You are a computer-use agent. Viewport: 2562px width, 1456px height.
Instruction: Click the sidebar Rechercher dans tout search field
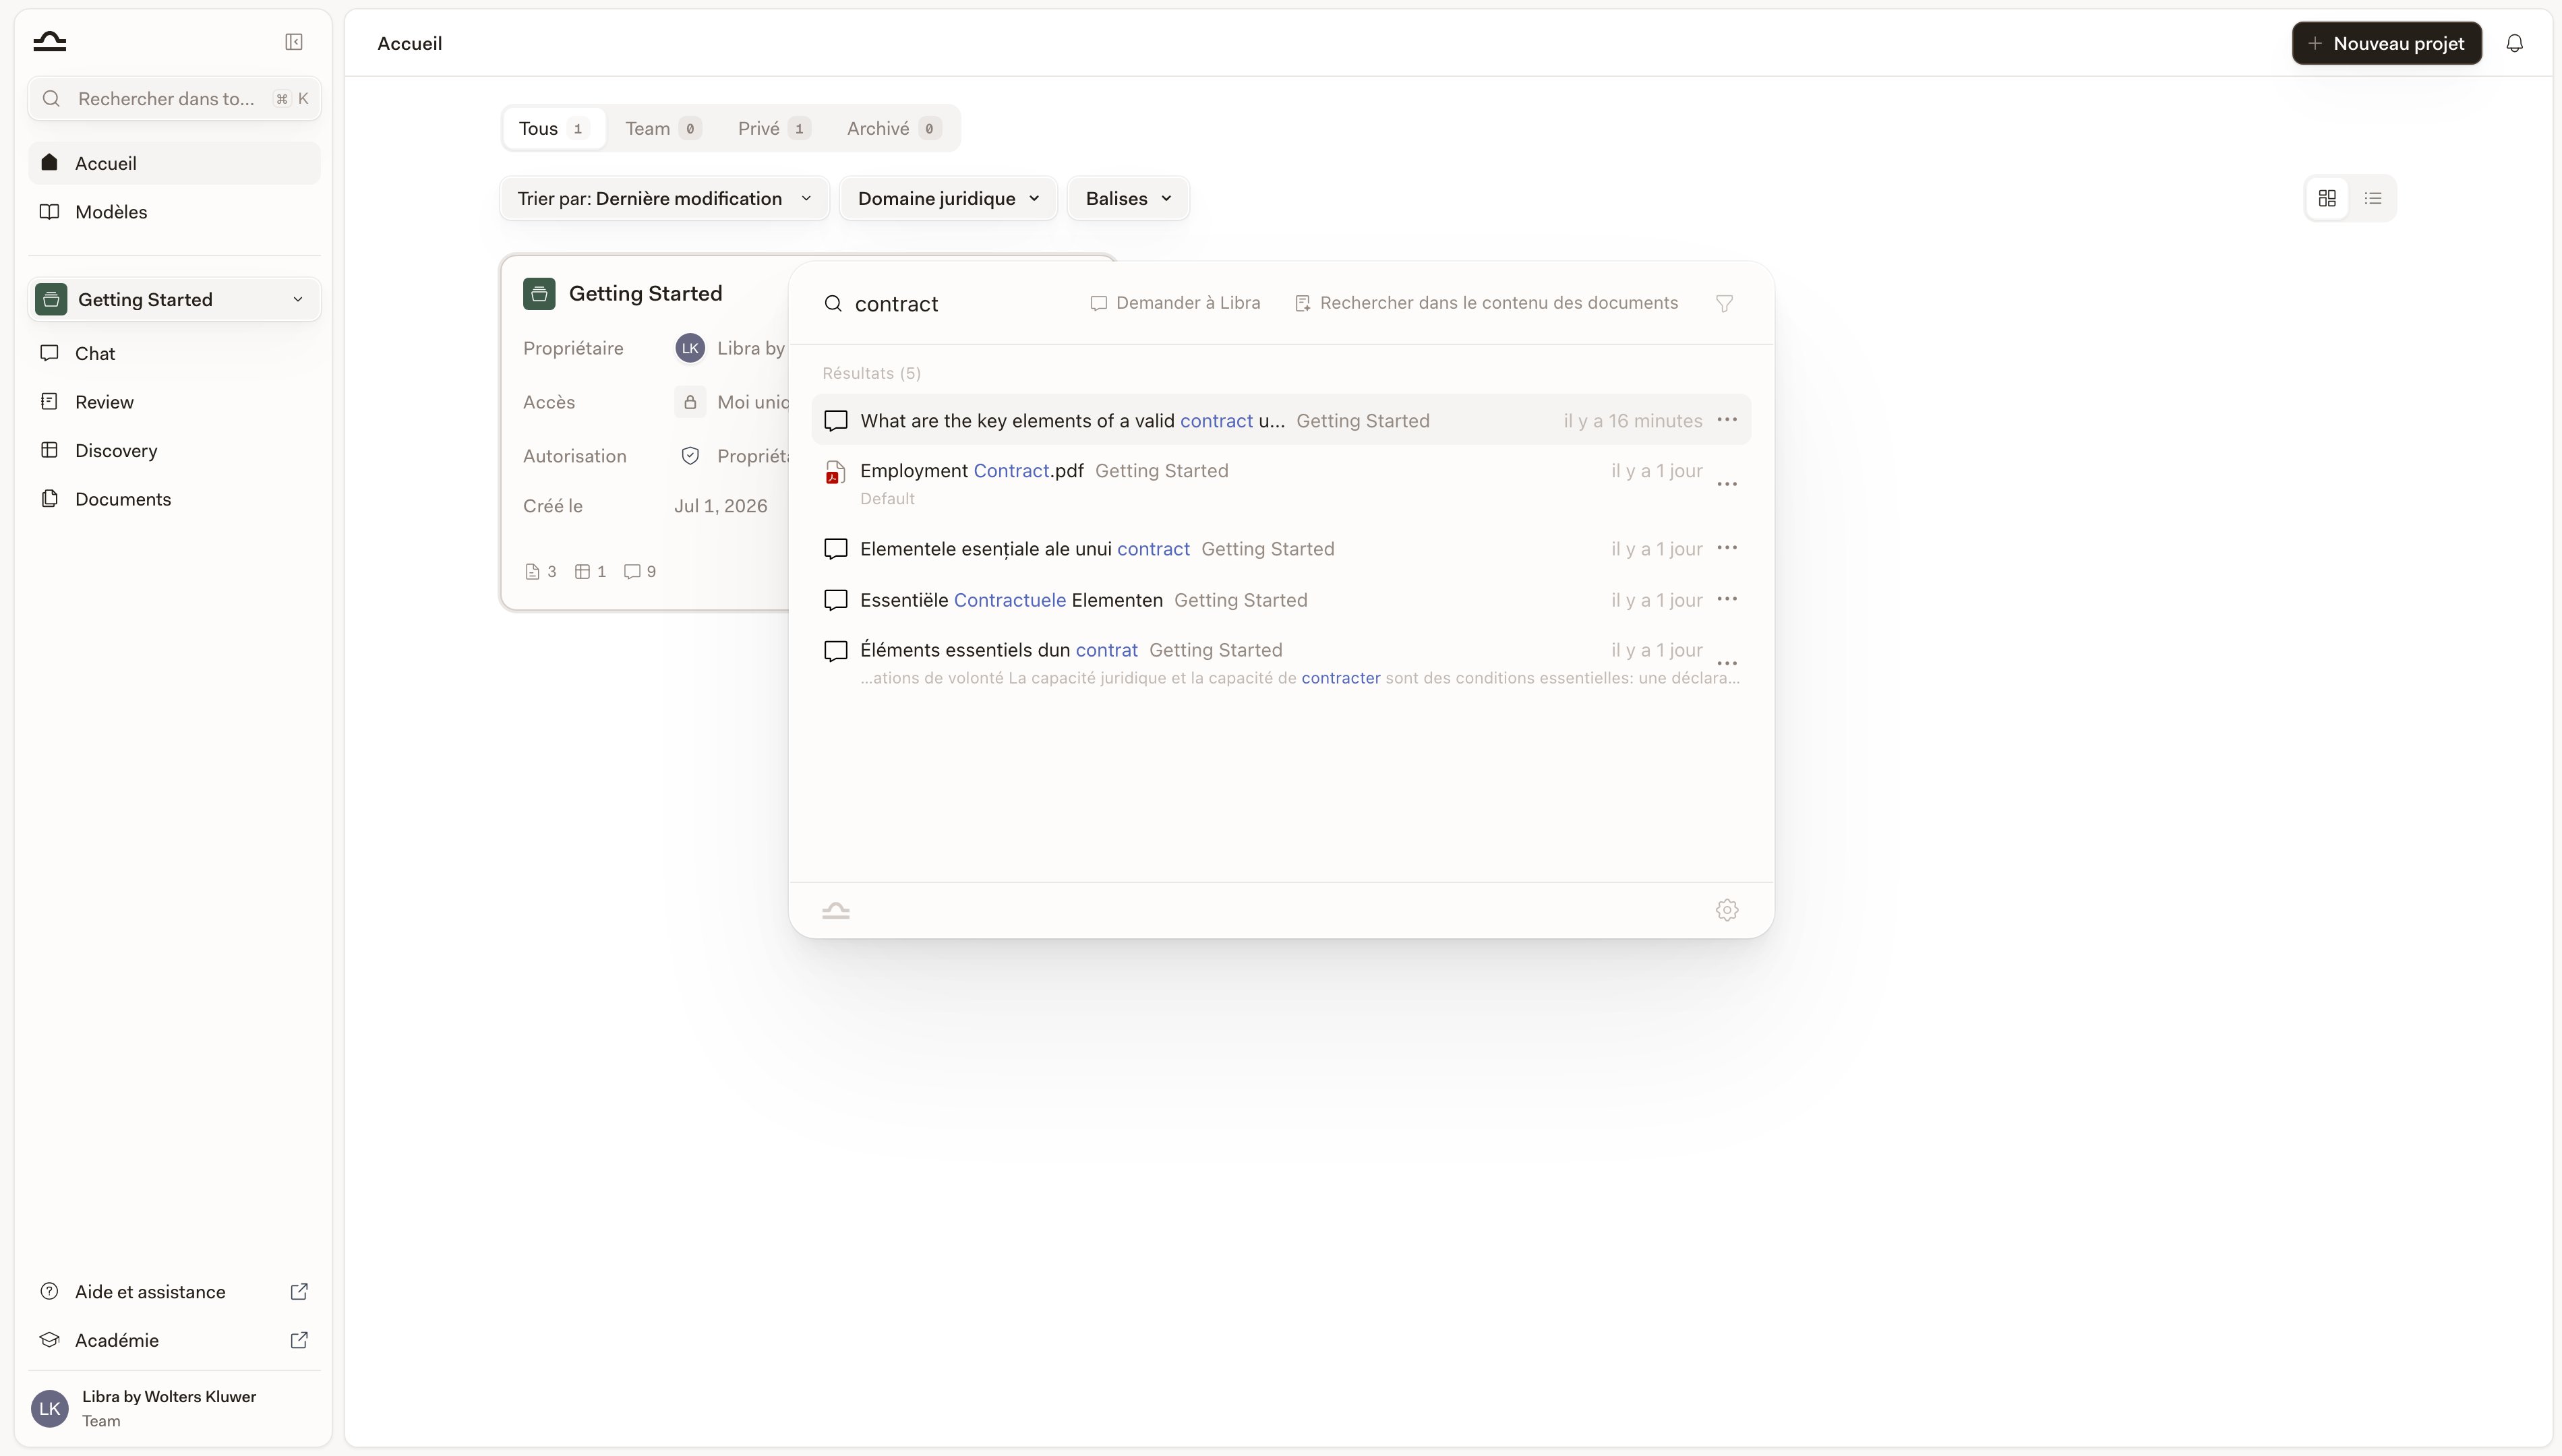174,98
